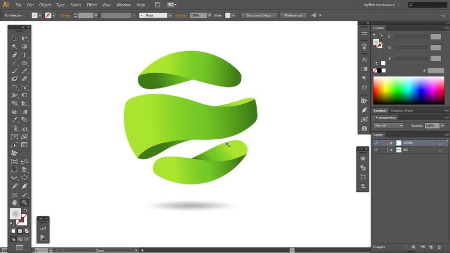Select the Shape Builder tool

point(14,103)
